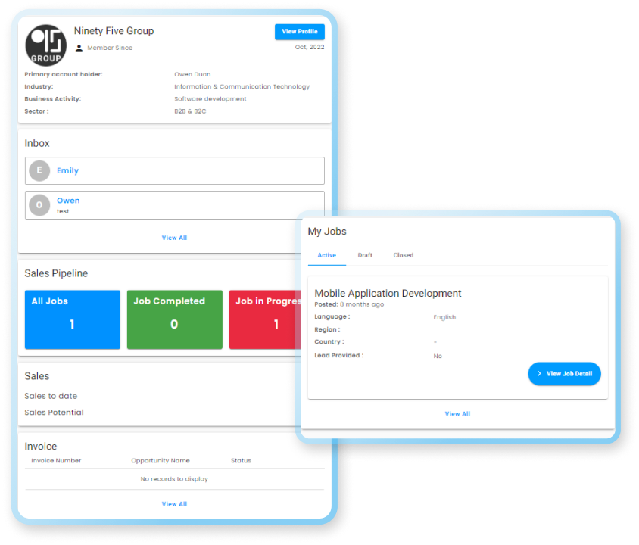Click the View Job Detail button

pyautogui.click(x=564, y=374)
